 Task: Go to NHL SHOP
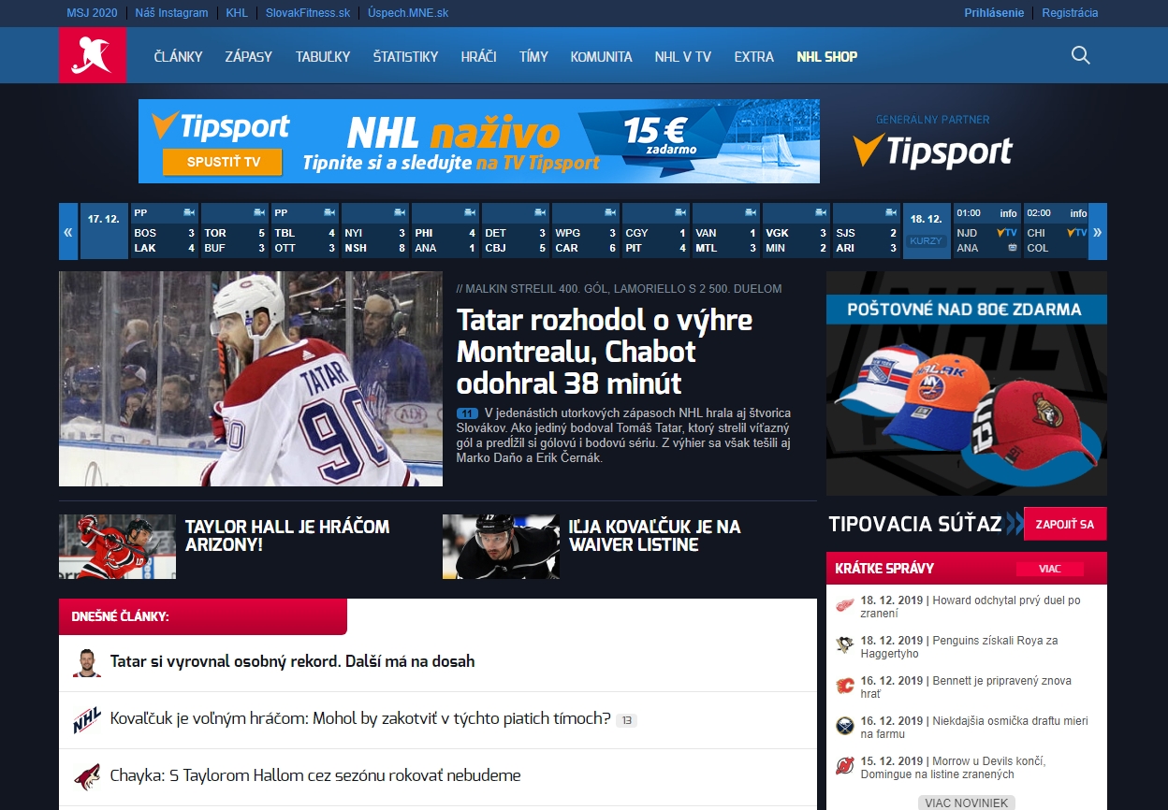point(827,56)
